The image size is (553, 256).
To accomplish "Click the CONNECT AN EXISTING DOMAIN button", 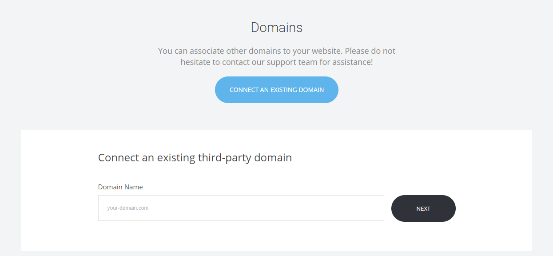I will tap(276, 89).
